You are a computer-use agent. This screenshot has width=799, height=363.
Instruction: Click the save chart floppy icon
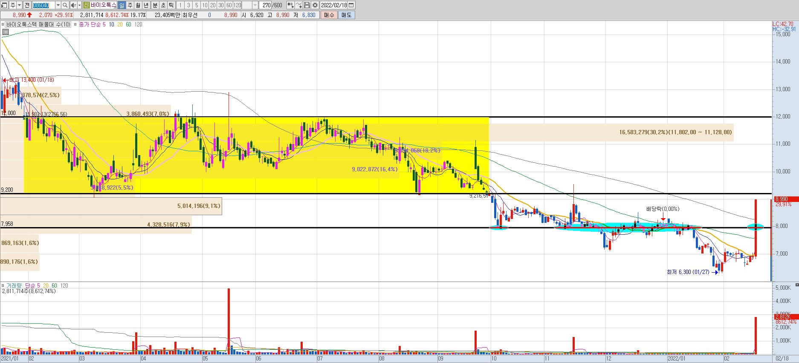(x=307, y=5)
